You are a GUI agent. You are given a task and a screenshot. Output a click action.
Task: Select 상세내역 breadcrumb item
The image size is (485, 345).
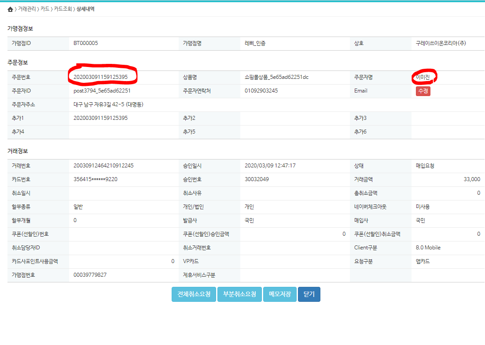(85, 9)
